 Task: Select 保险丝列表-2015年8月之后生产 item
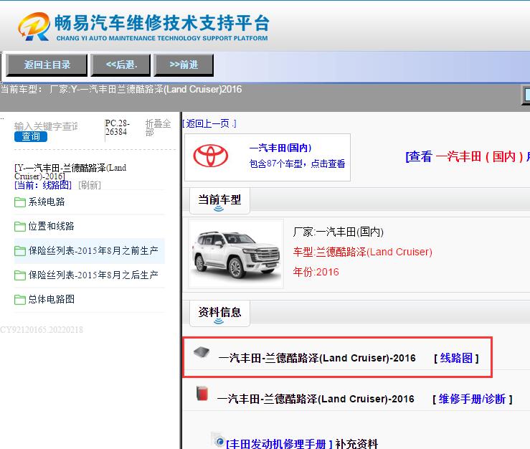[93, 275]
